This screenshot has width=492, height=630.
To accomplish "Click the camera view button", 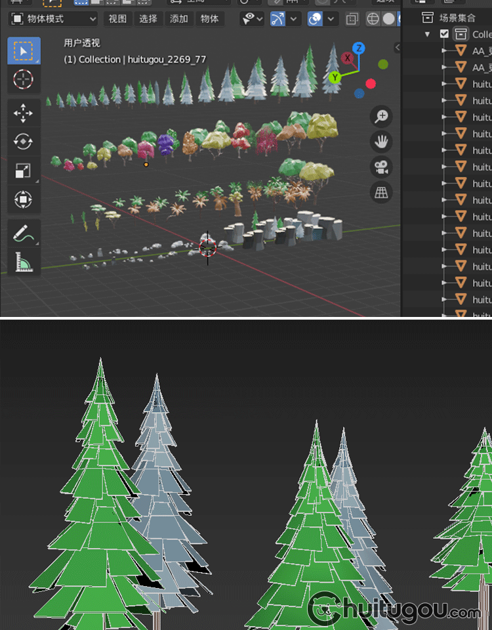I will point(380,167).
